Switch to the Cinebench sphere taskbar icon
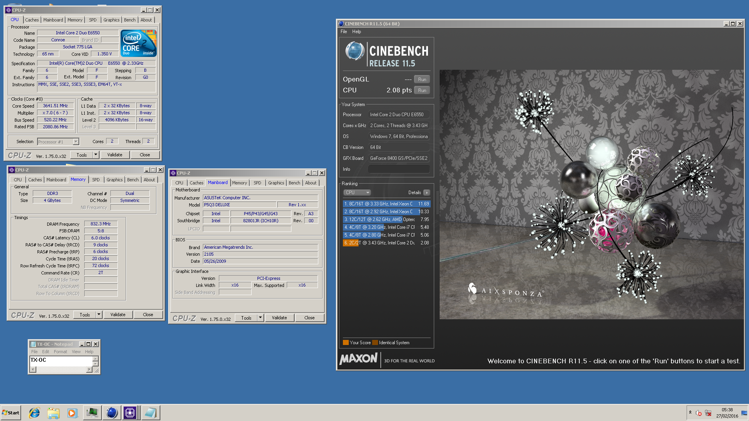Image resolution: width=749 pixels, height=421 pixels. pos(112,413)
